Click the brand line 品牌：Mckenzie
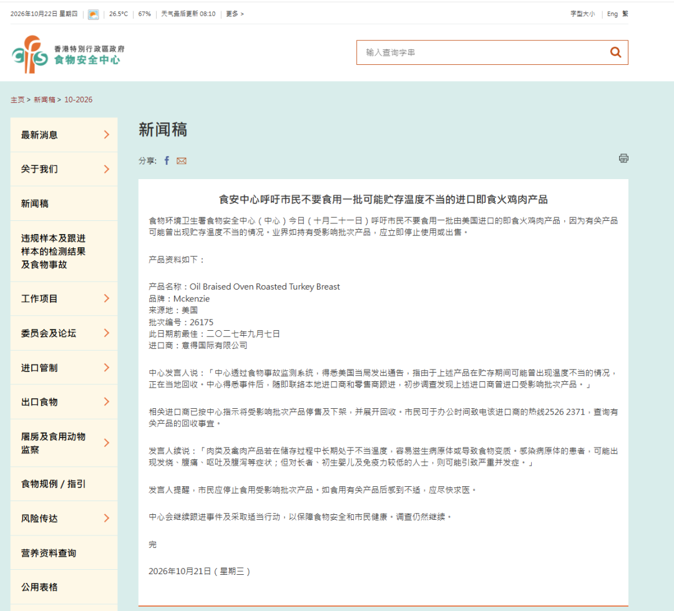674x611 pixels. tap(179, 298)
